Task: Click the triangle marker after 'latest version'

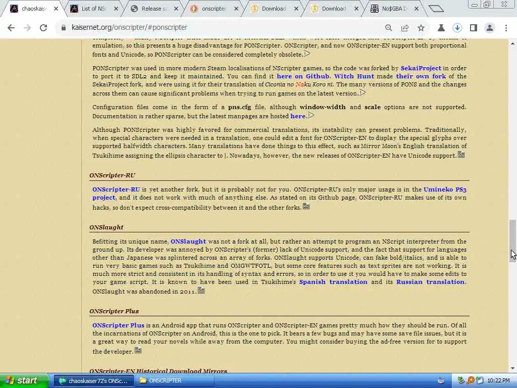Action: tap(363, 92)
